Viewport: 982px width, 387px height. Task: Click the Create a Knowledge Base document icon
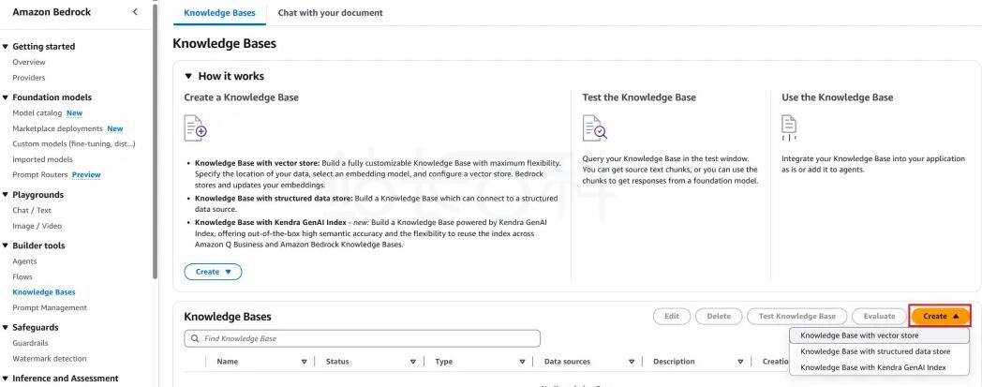196,127
